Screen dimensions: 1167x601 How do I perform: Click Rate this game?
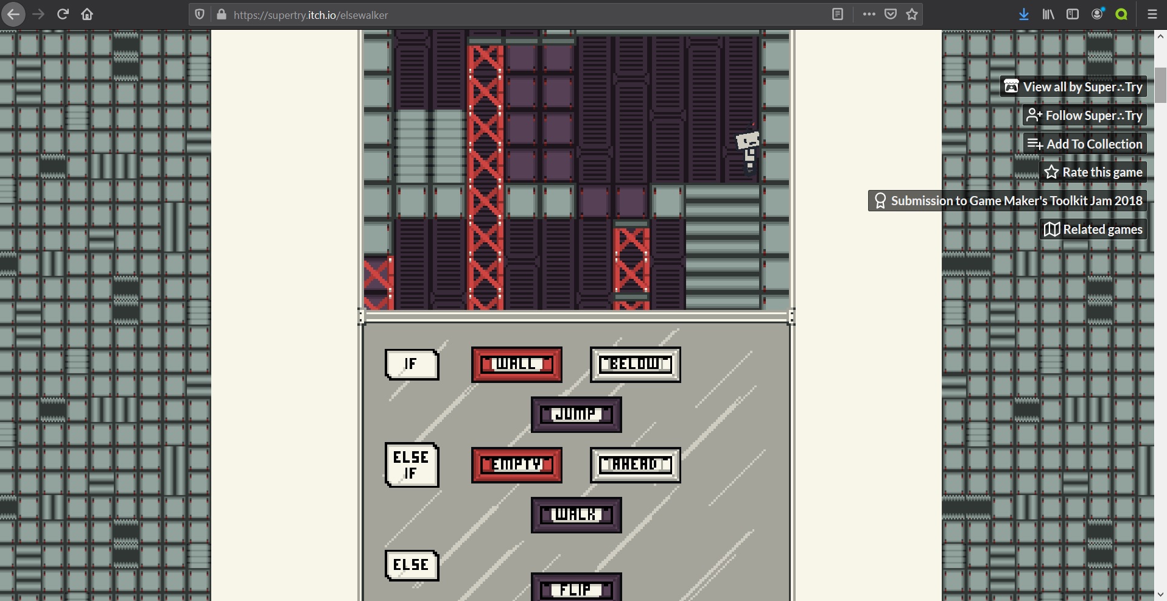(1093, 172)
